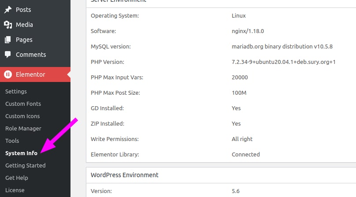Click the 7.2.34-9+ubuntu20.04.1 PHP version value
356x197 pixels.
click(x=284, y=62)
